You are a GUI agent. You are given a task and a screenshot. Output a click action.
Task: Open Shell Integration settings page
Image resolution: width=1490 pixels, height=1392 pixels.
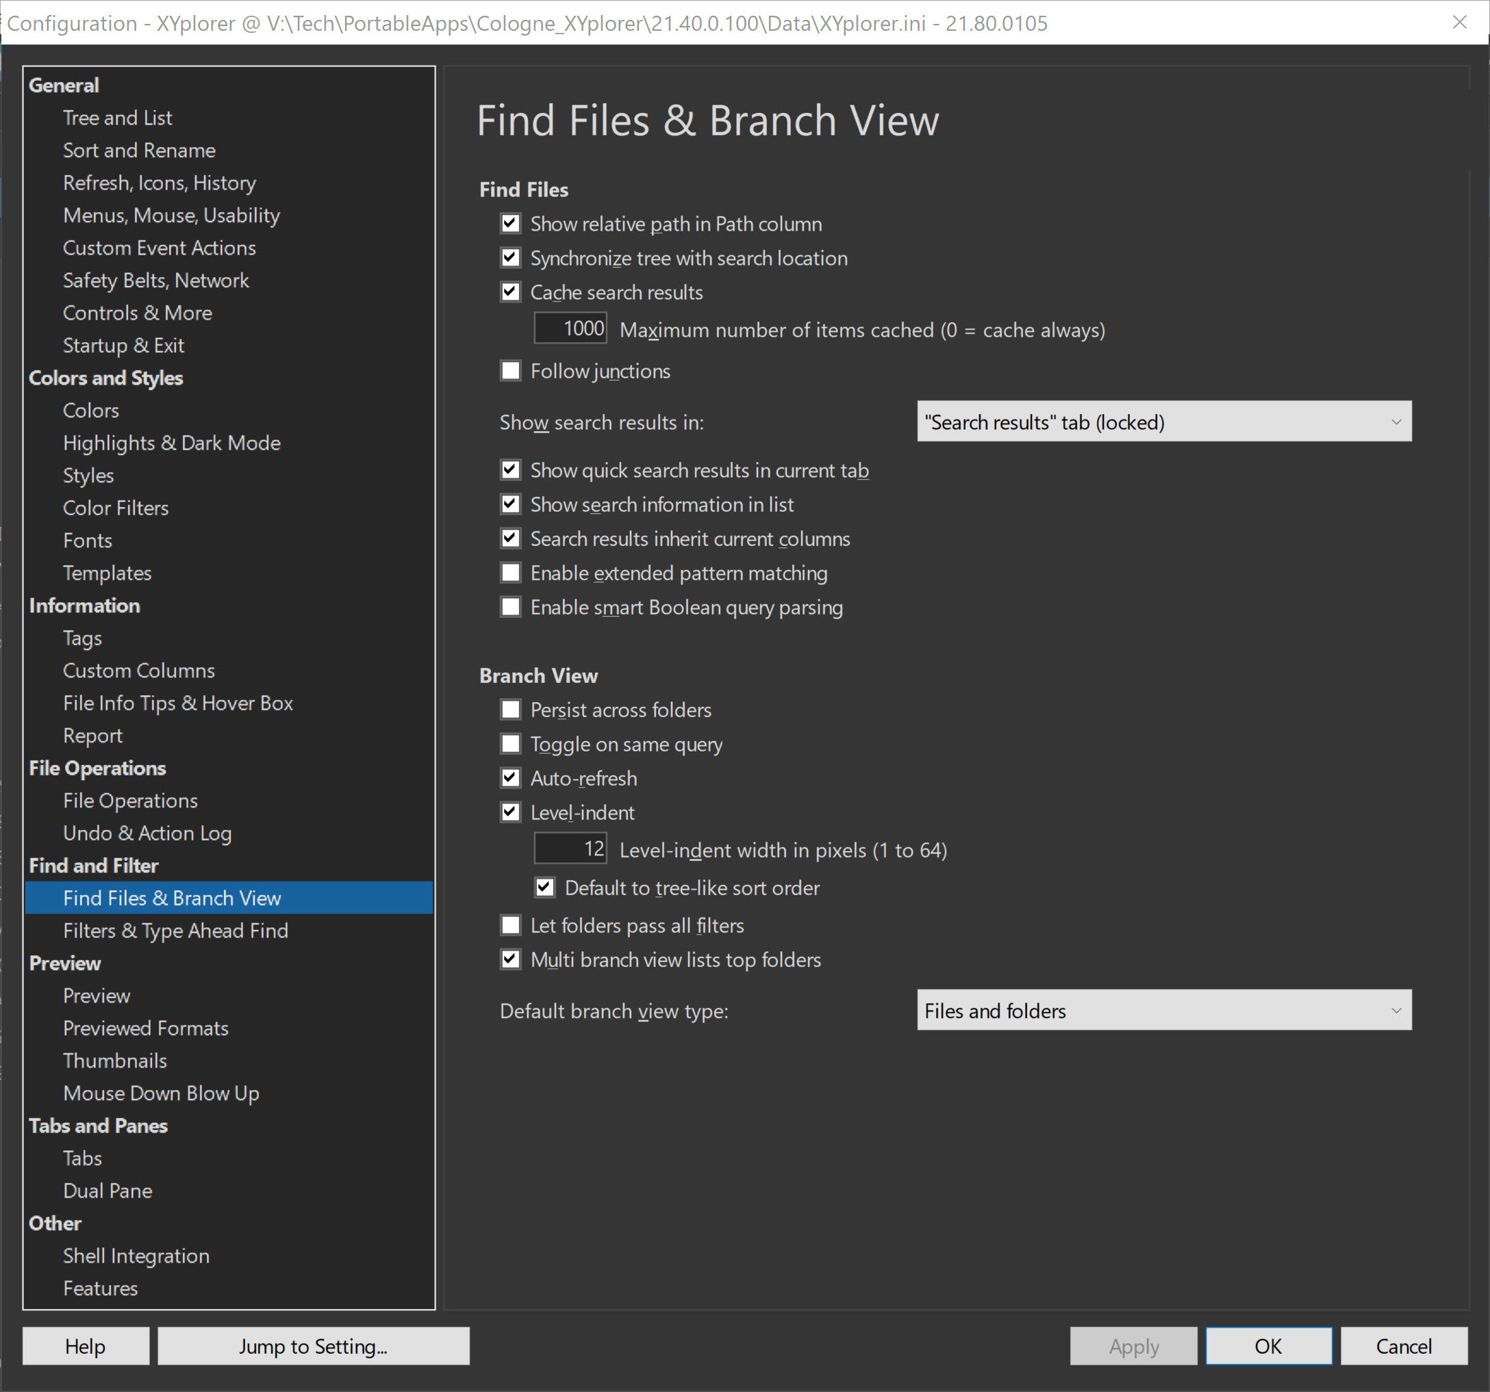coord(136,1256)
